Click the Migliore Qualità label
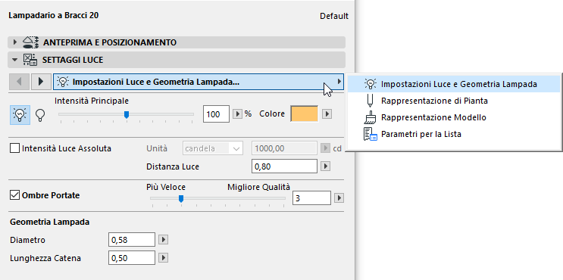 coord(258,187)
